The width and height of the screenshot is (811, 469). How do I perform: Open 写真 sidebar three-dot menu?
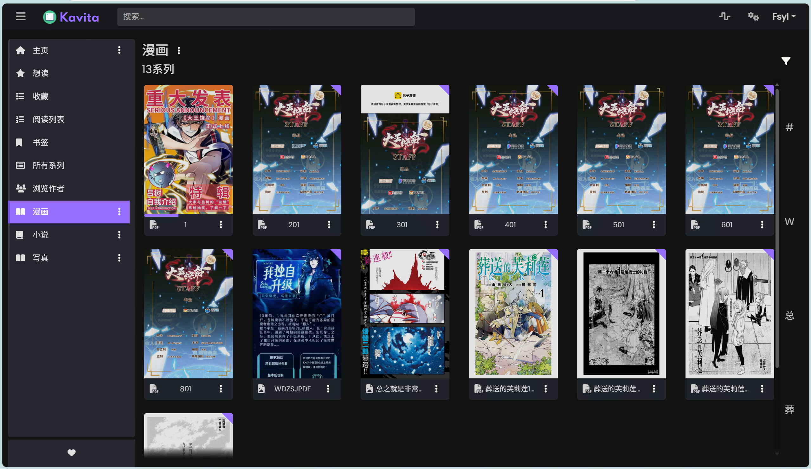[119, 258]
